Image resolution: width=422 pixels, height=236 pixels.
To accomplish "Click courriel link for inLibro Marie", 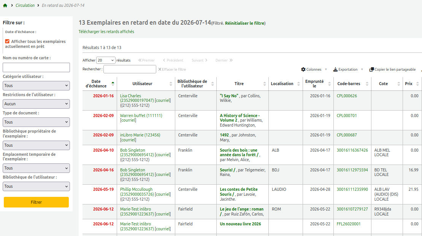I will click(128, 140).
